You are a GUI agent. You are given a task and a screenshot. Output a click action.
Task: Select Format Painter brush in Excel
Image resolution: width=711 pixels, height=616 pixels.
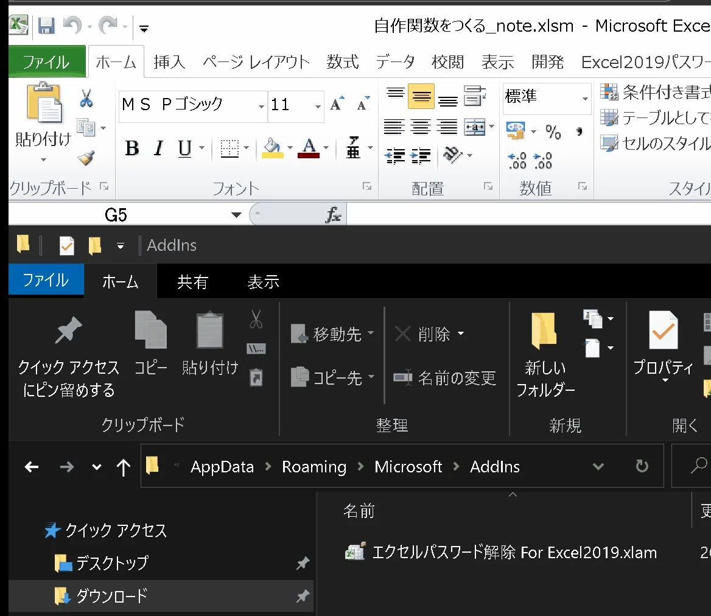(86, 157)
